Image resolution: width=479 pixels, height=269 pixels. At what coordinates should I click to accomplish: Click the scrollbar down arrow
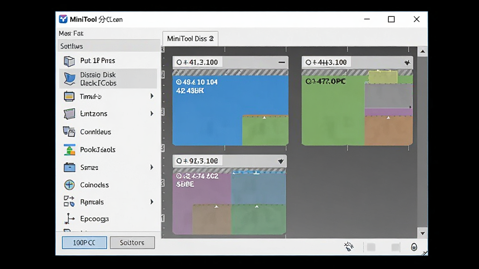pyautogui.click(x=422, y=234)
